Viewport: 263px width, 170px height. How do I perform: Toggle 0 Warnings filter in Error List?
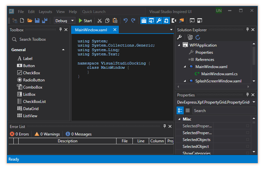pyautogui.click(x=47, y=134)
